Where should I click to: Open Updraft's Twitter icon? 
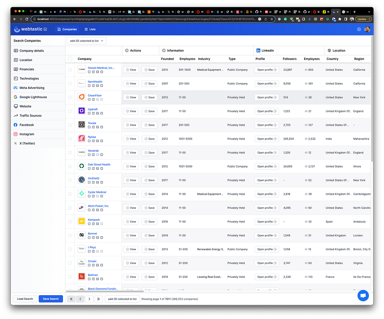102,113
